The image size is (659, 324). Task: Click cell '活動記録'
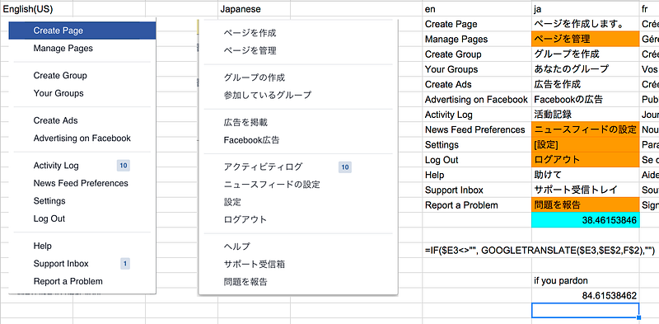point(586,115)
